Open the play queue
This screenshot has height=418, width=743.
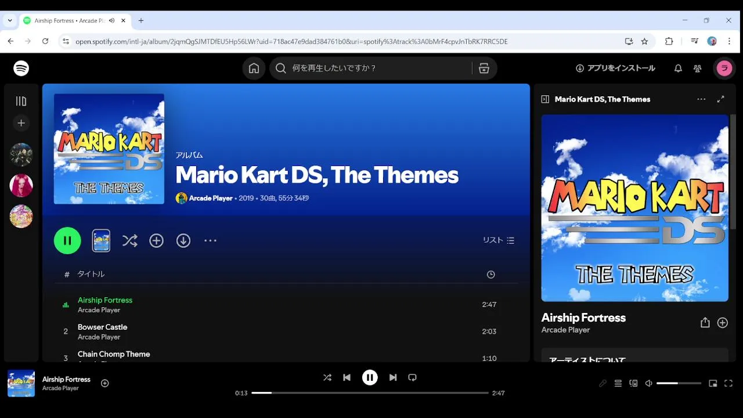(x=618, y=383)
